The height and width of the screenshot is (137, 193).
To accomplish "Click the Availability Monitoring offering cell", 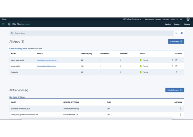I will [71, 109].
